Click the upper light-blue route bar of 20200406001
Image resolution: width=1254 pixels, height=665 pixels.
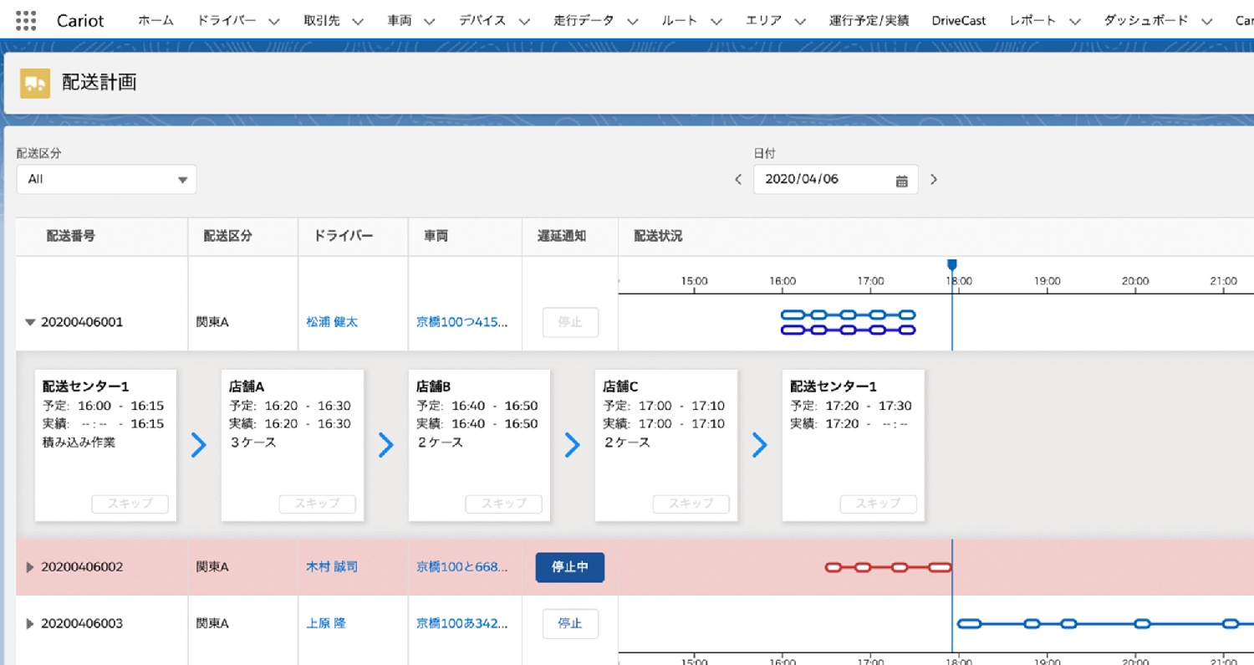(x=849, y=315)
